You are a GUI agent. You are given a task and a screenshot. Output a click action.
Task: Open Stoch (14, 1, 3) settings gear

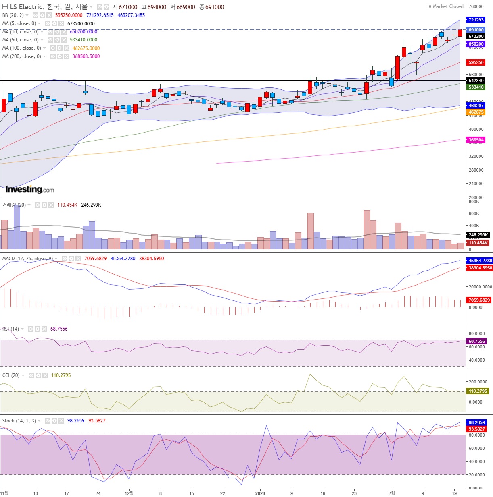(x=54, y=421)
